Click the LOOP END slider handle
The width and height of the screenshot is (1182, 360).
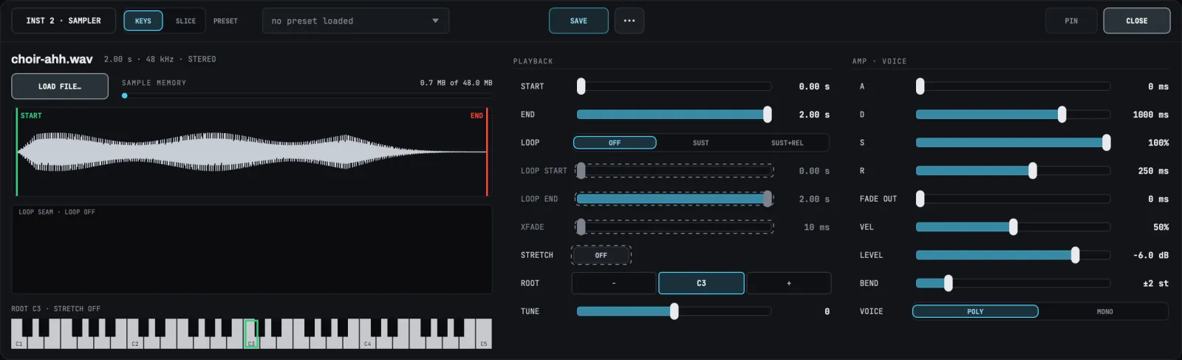click(768, 199)
